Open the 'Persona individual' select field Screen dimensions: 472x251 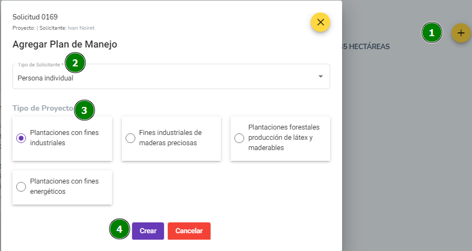[x=171, y=76]
